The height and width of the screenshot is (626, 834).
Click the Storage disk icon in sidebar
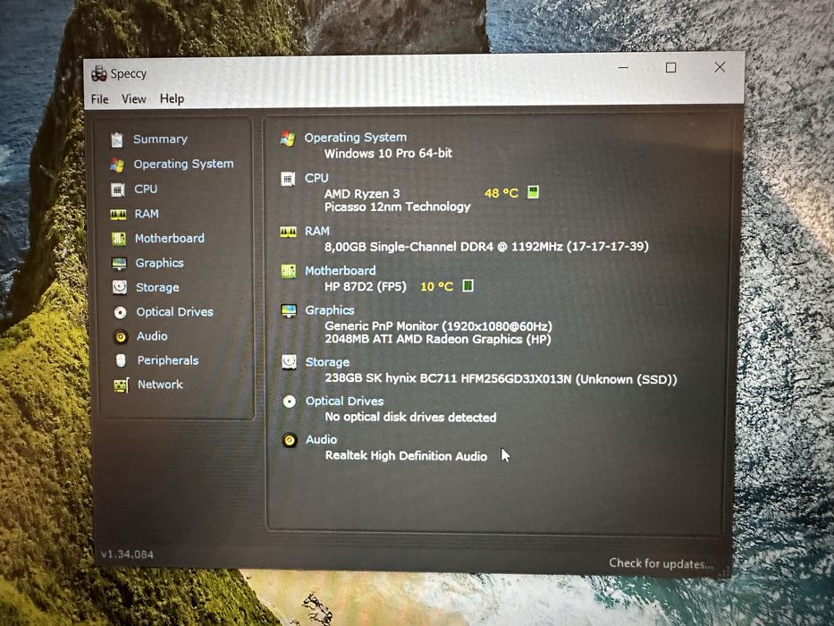point(120,287)
